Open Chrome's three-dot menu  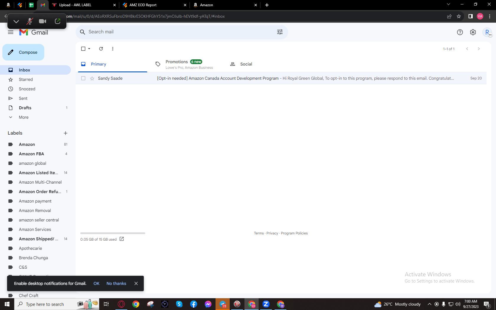490,16
